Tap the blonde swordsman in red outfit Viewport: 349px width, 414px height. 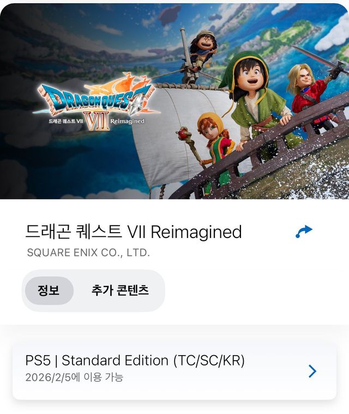[x=308, y=95]
